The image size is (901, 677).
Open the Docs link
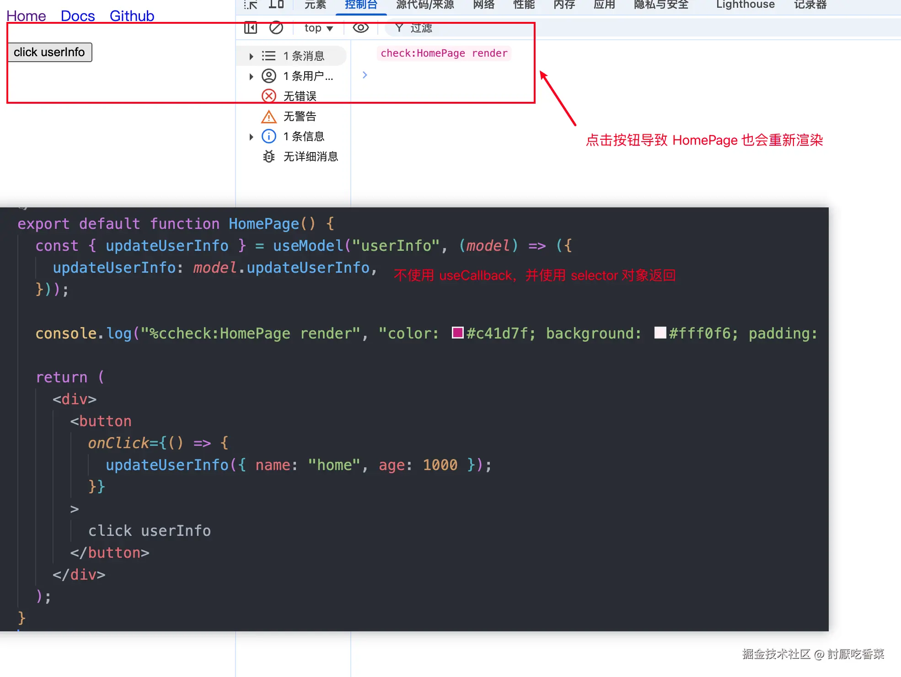[78, 16]
